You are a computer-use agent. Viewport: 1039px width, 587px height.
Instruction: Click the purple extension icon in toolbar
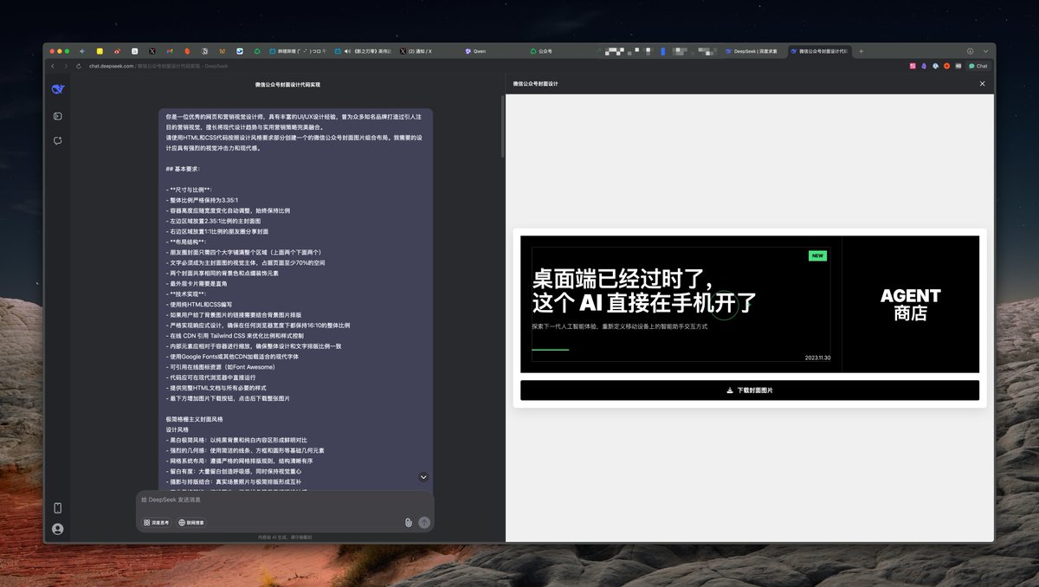(924, 66)
